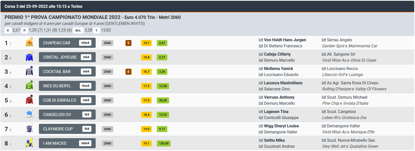Click the mbo4 tag on I Am Macks
Viewport: 415px width, 151px height.
(85, 143)
